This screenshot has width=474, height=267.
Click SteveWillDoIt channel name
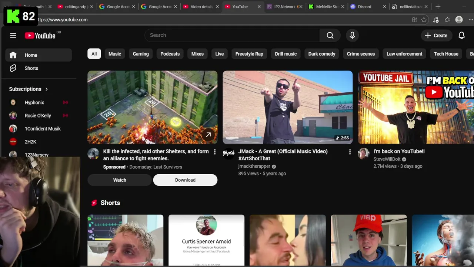(x=387, y=159)
